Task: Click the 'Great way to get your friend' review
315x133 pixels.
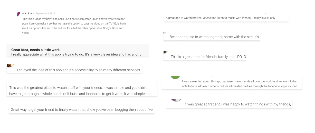Action: coord(82,110)
